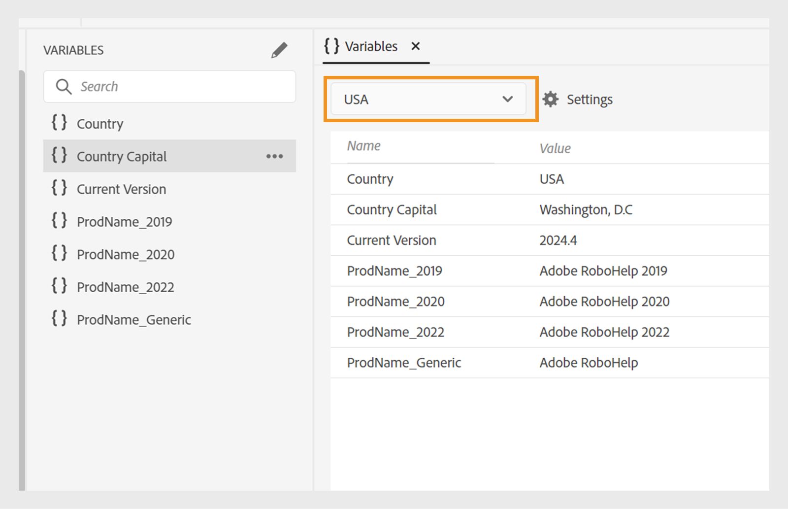Viewport: 788px width, 509px height.
Task: Click the 2024.4 value cell
Action: [558, 240]
